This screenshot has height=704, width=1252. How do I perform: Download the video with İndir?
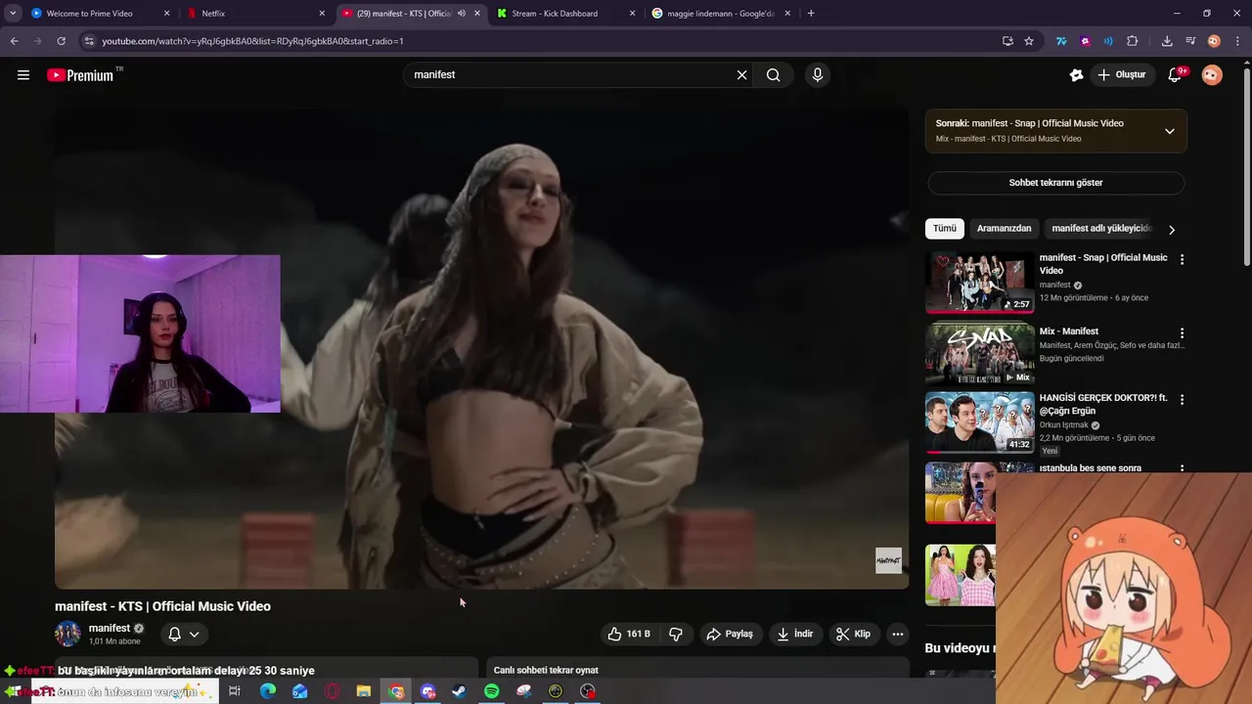(795, 634)
